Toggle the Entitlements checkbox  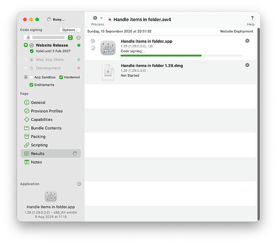pyautogui.click(x=31, y=85)
